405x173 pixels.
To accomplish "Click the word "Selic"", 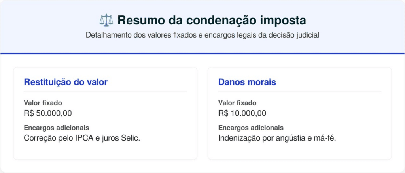I will (x=130, y=138).
